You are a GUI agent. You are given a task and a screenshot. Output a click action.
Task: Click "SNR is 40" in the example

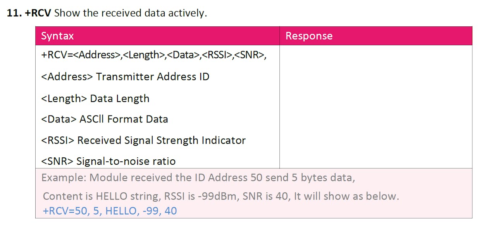click(x=267, y=196)
